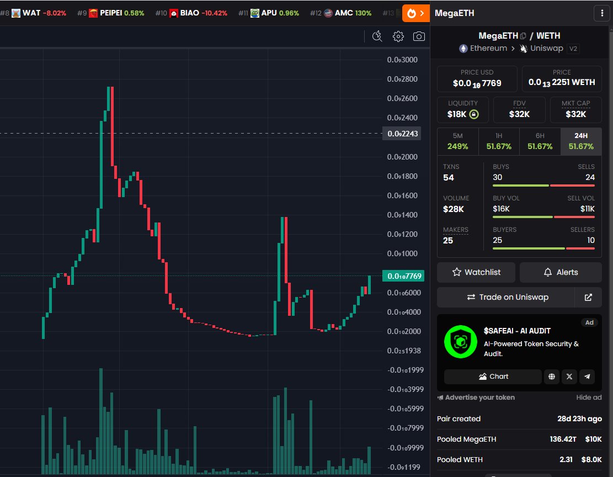Screen dimensions: 613x477
Task: Click the PEIPEI token icon in ticker
Action: (93, 13)
